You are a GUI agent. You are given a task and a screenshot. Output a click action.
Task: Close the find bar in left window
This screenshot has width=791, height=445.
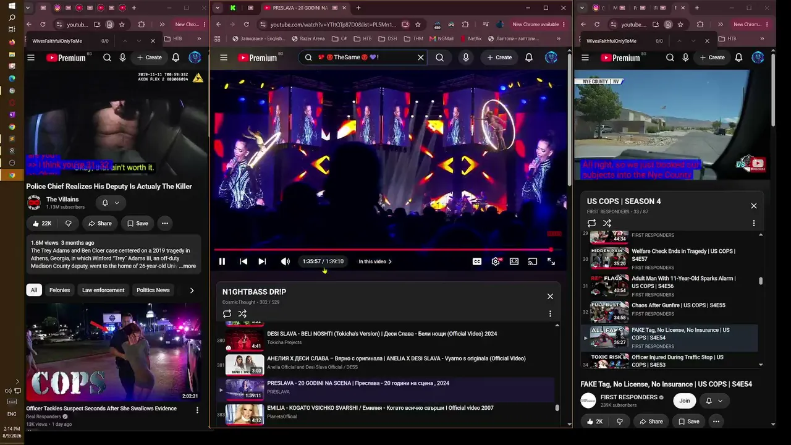153,41
